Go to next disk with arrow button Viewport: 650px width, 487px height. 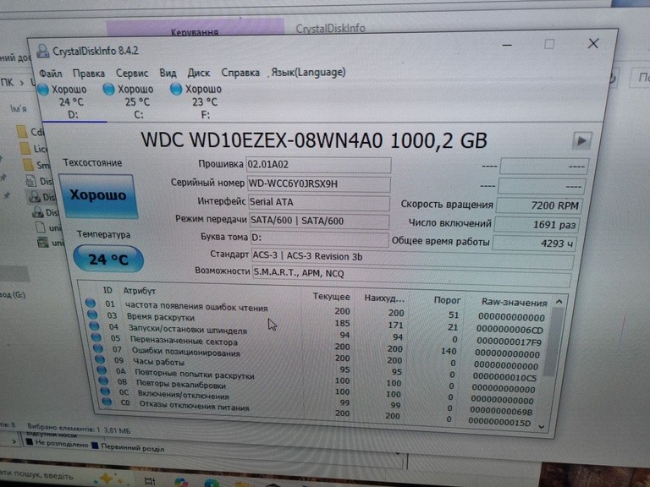582,141
